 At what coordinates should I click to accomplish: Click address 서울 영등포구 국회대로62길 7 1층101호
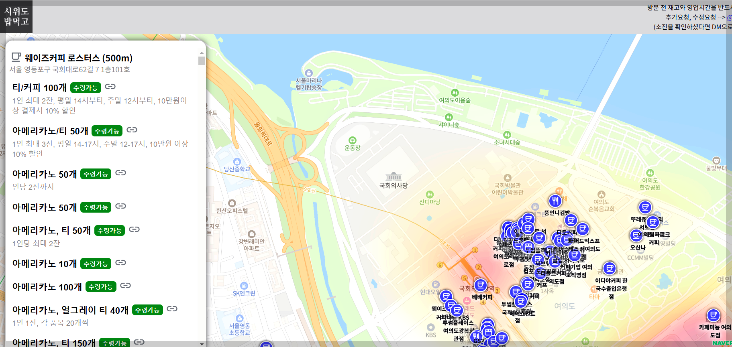click(x=70, y=69)
